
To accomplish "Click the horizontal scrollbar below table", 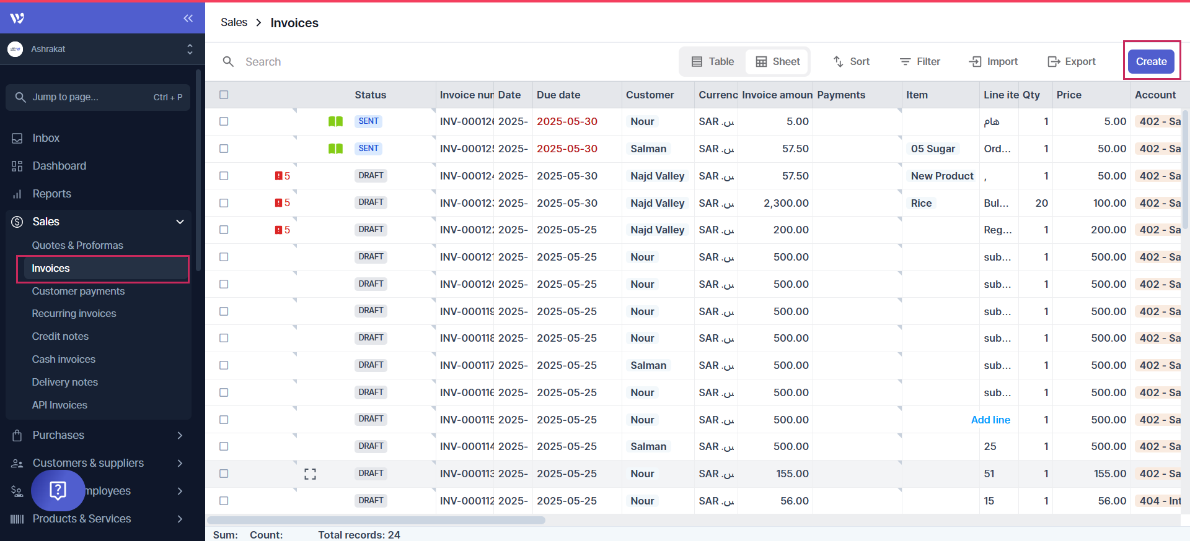I will (376, 521).
